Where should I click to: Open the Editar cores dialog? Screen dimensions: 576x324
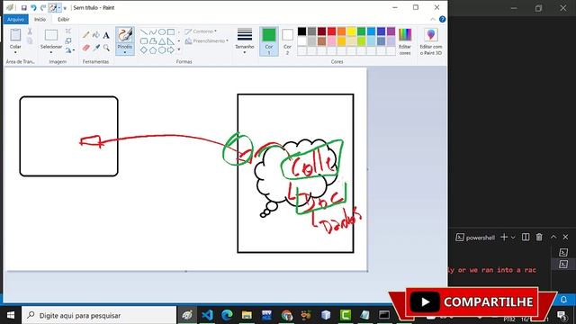(405, 42)
